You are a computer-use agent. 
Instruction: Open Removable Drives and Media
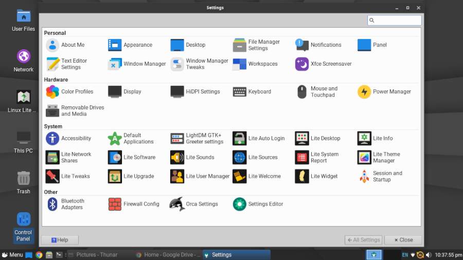coord(75,110)
